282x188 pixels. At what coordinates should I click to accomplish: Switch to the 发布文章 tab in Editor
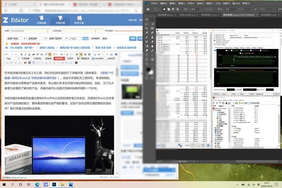click(79, 20)
